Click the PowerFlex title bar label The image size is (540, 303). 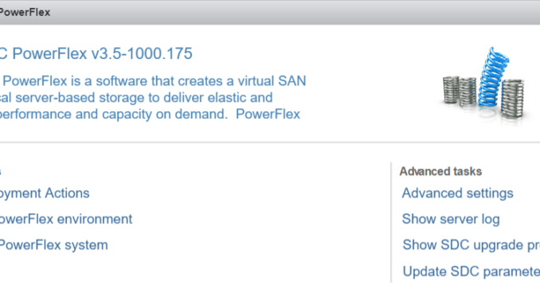(x=25, y=13)
